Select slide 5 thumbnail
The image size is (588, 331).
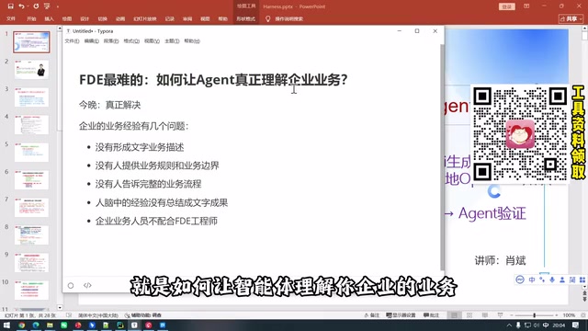(31, 152)
